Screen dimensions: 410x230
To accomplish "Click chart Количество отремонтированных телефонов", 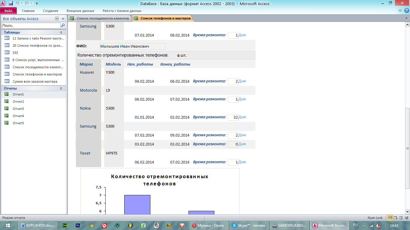I will 160,191.
